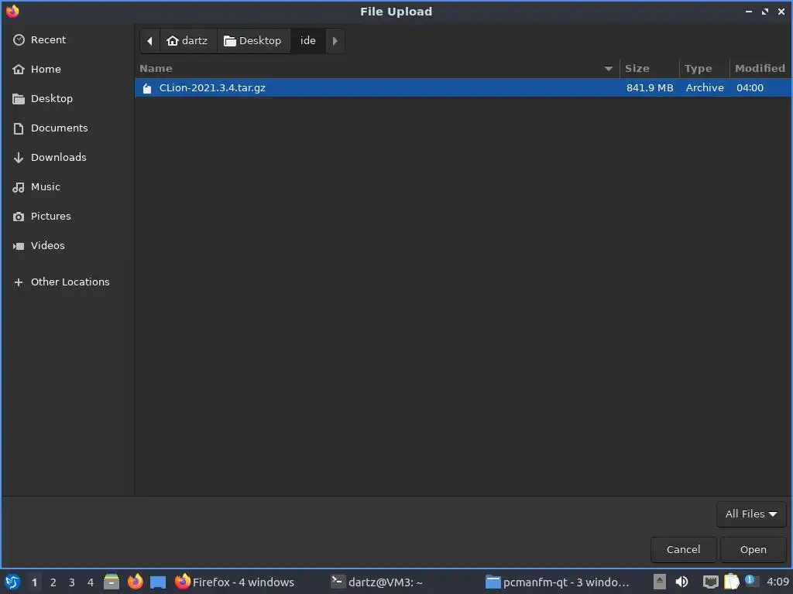
Task: Click the ide path bar segment
Action: coord(308,41)
